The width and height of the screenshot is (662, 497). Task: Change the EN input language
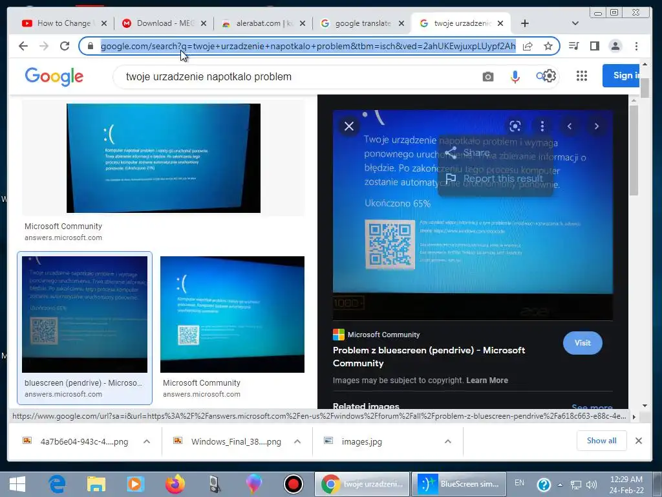pos(519,483)
